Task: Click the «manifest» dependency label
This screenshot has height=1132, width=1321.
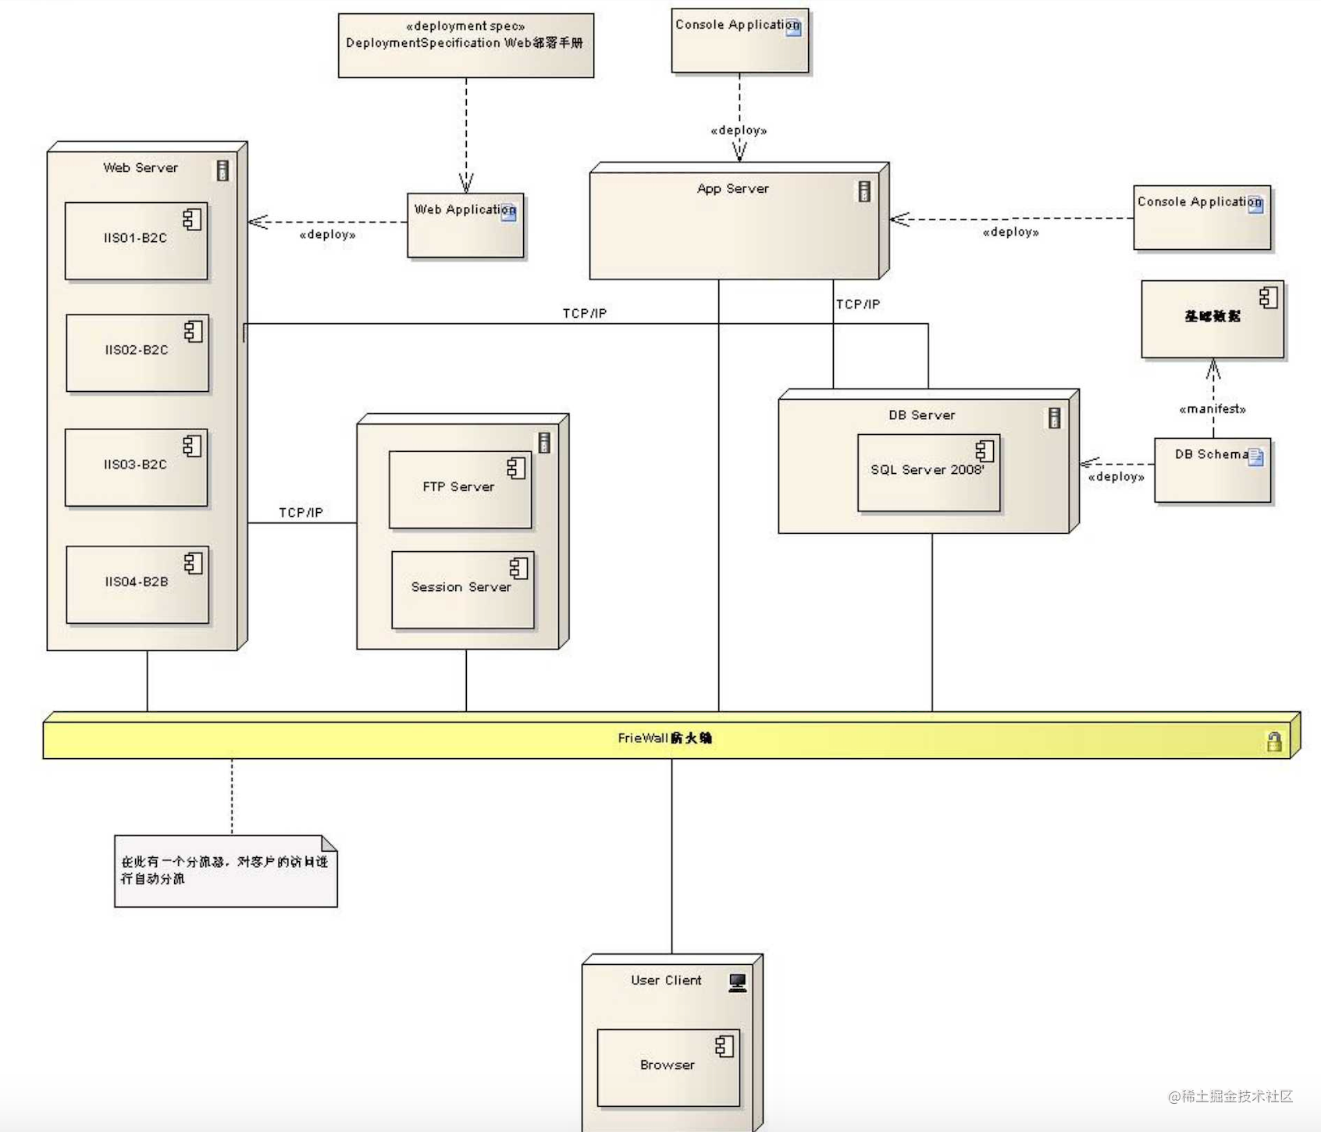Action: tap(1212, 408)
